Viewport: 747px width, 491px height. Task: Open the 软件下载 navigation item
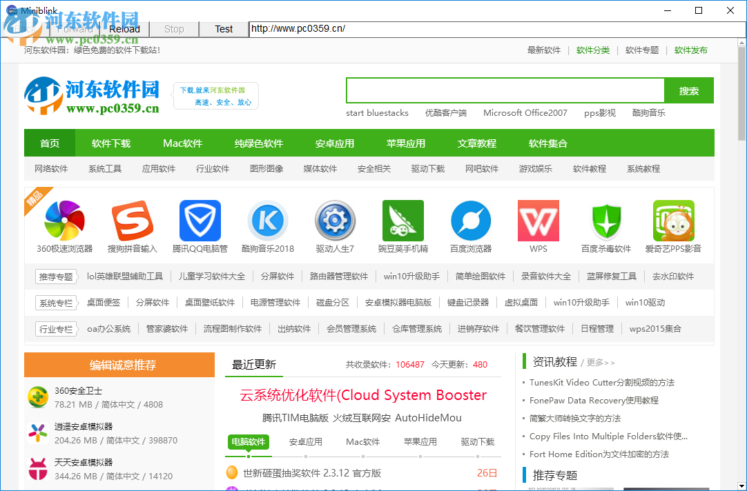tap(111, 143)
